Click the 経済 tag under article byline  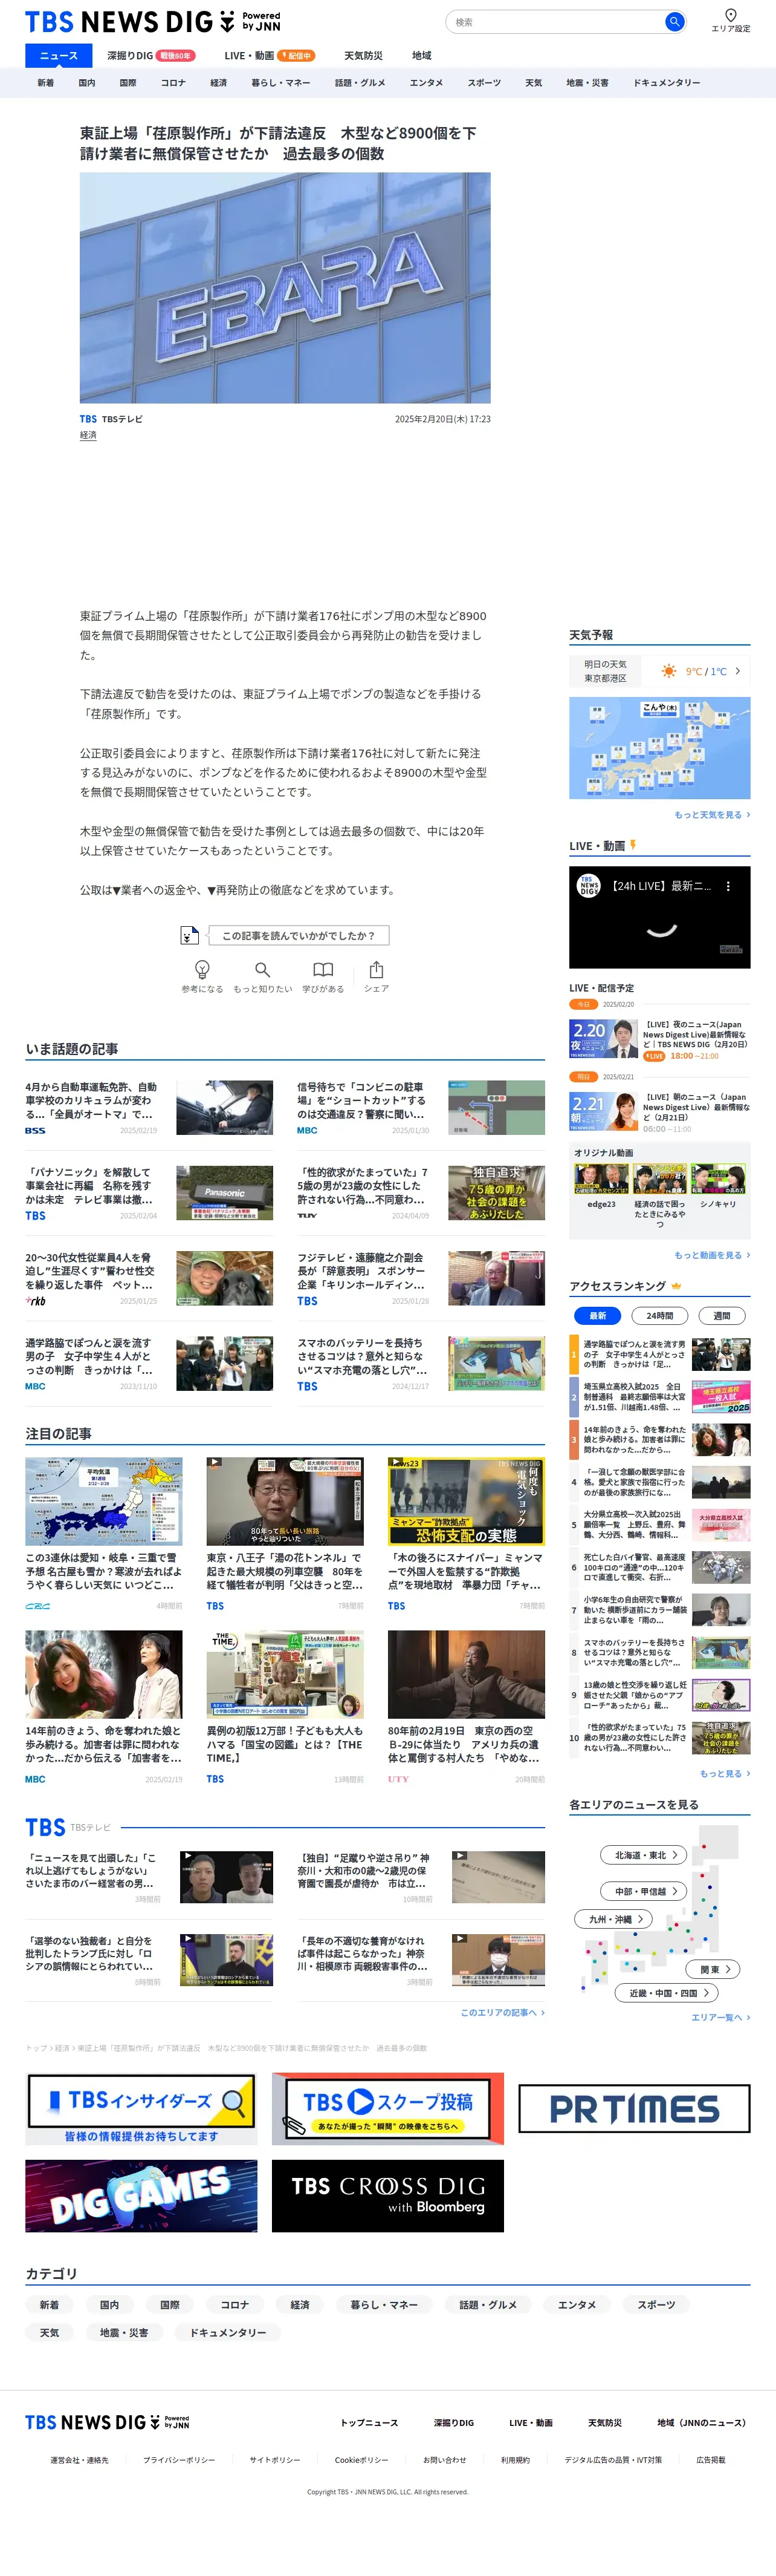click(88, 435)
